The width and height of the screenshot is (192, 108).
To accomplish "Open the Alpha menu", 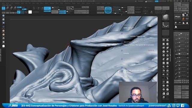I will tap(3, 3).
